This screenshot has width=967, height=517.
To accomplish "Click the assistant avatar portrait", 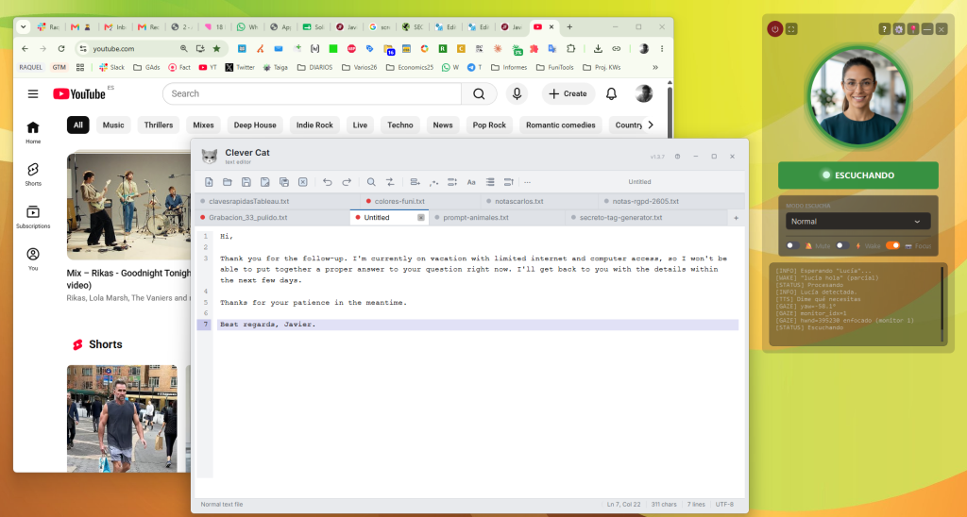I will point(857,98).
